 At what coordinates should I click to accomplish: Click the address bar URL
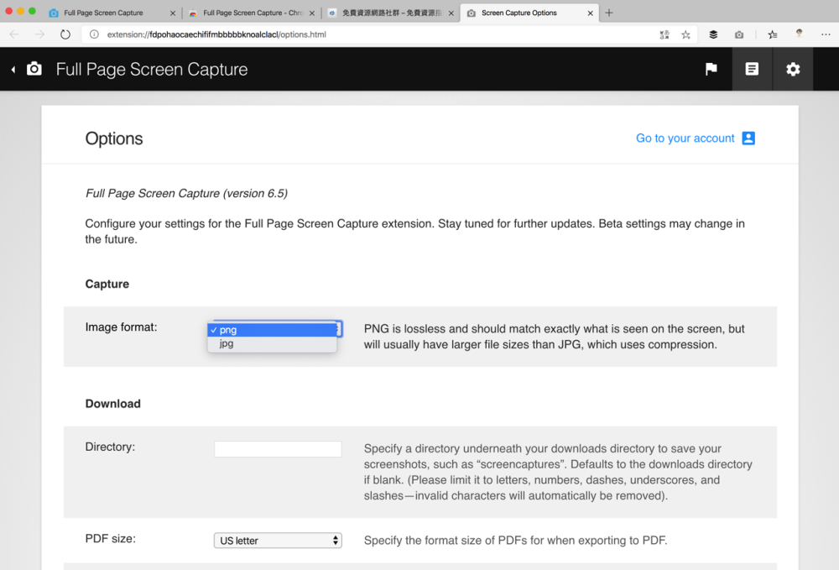[216, 34]
